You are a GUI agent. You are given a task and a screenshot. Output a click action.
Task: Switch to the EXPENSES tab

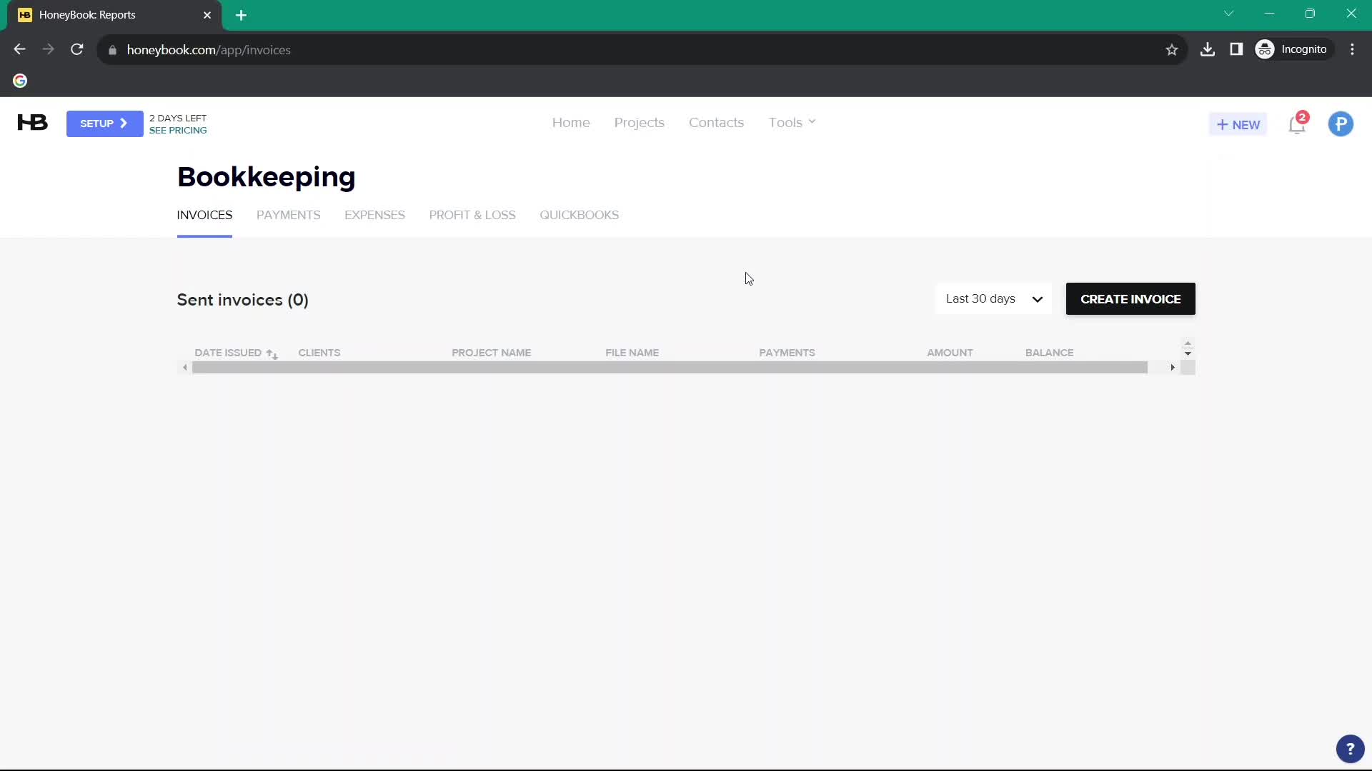tap(374, 215)
